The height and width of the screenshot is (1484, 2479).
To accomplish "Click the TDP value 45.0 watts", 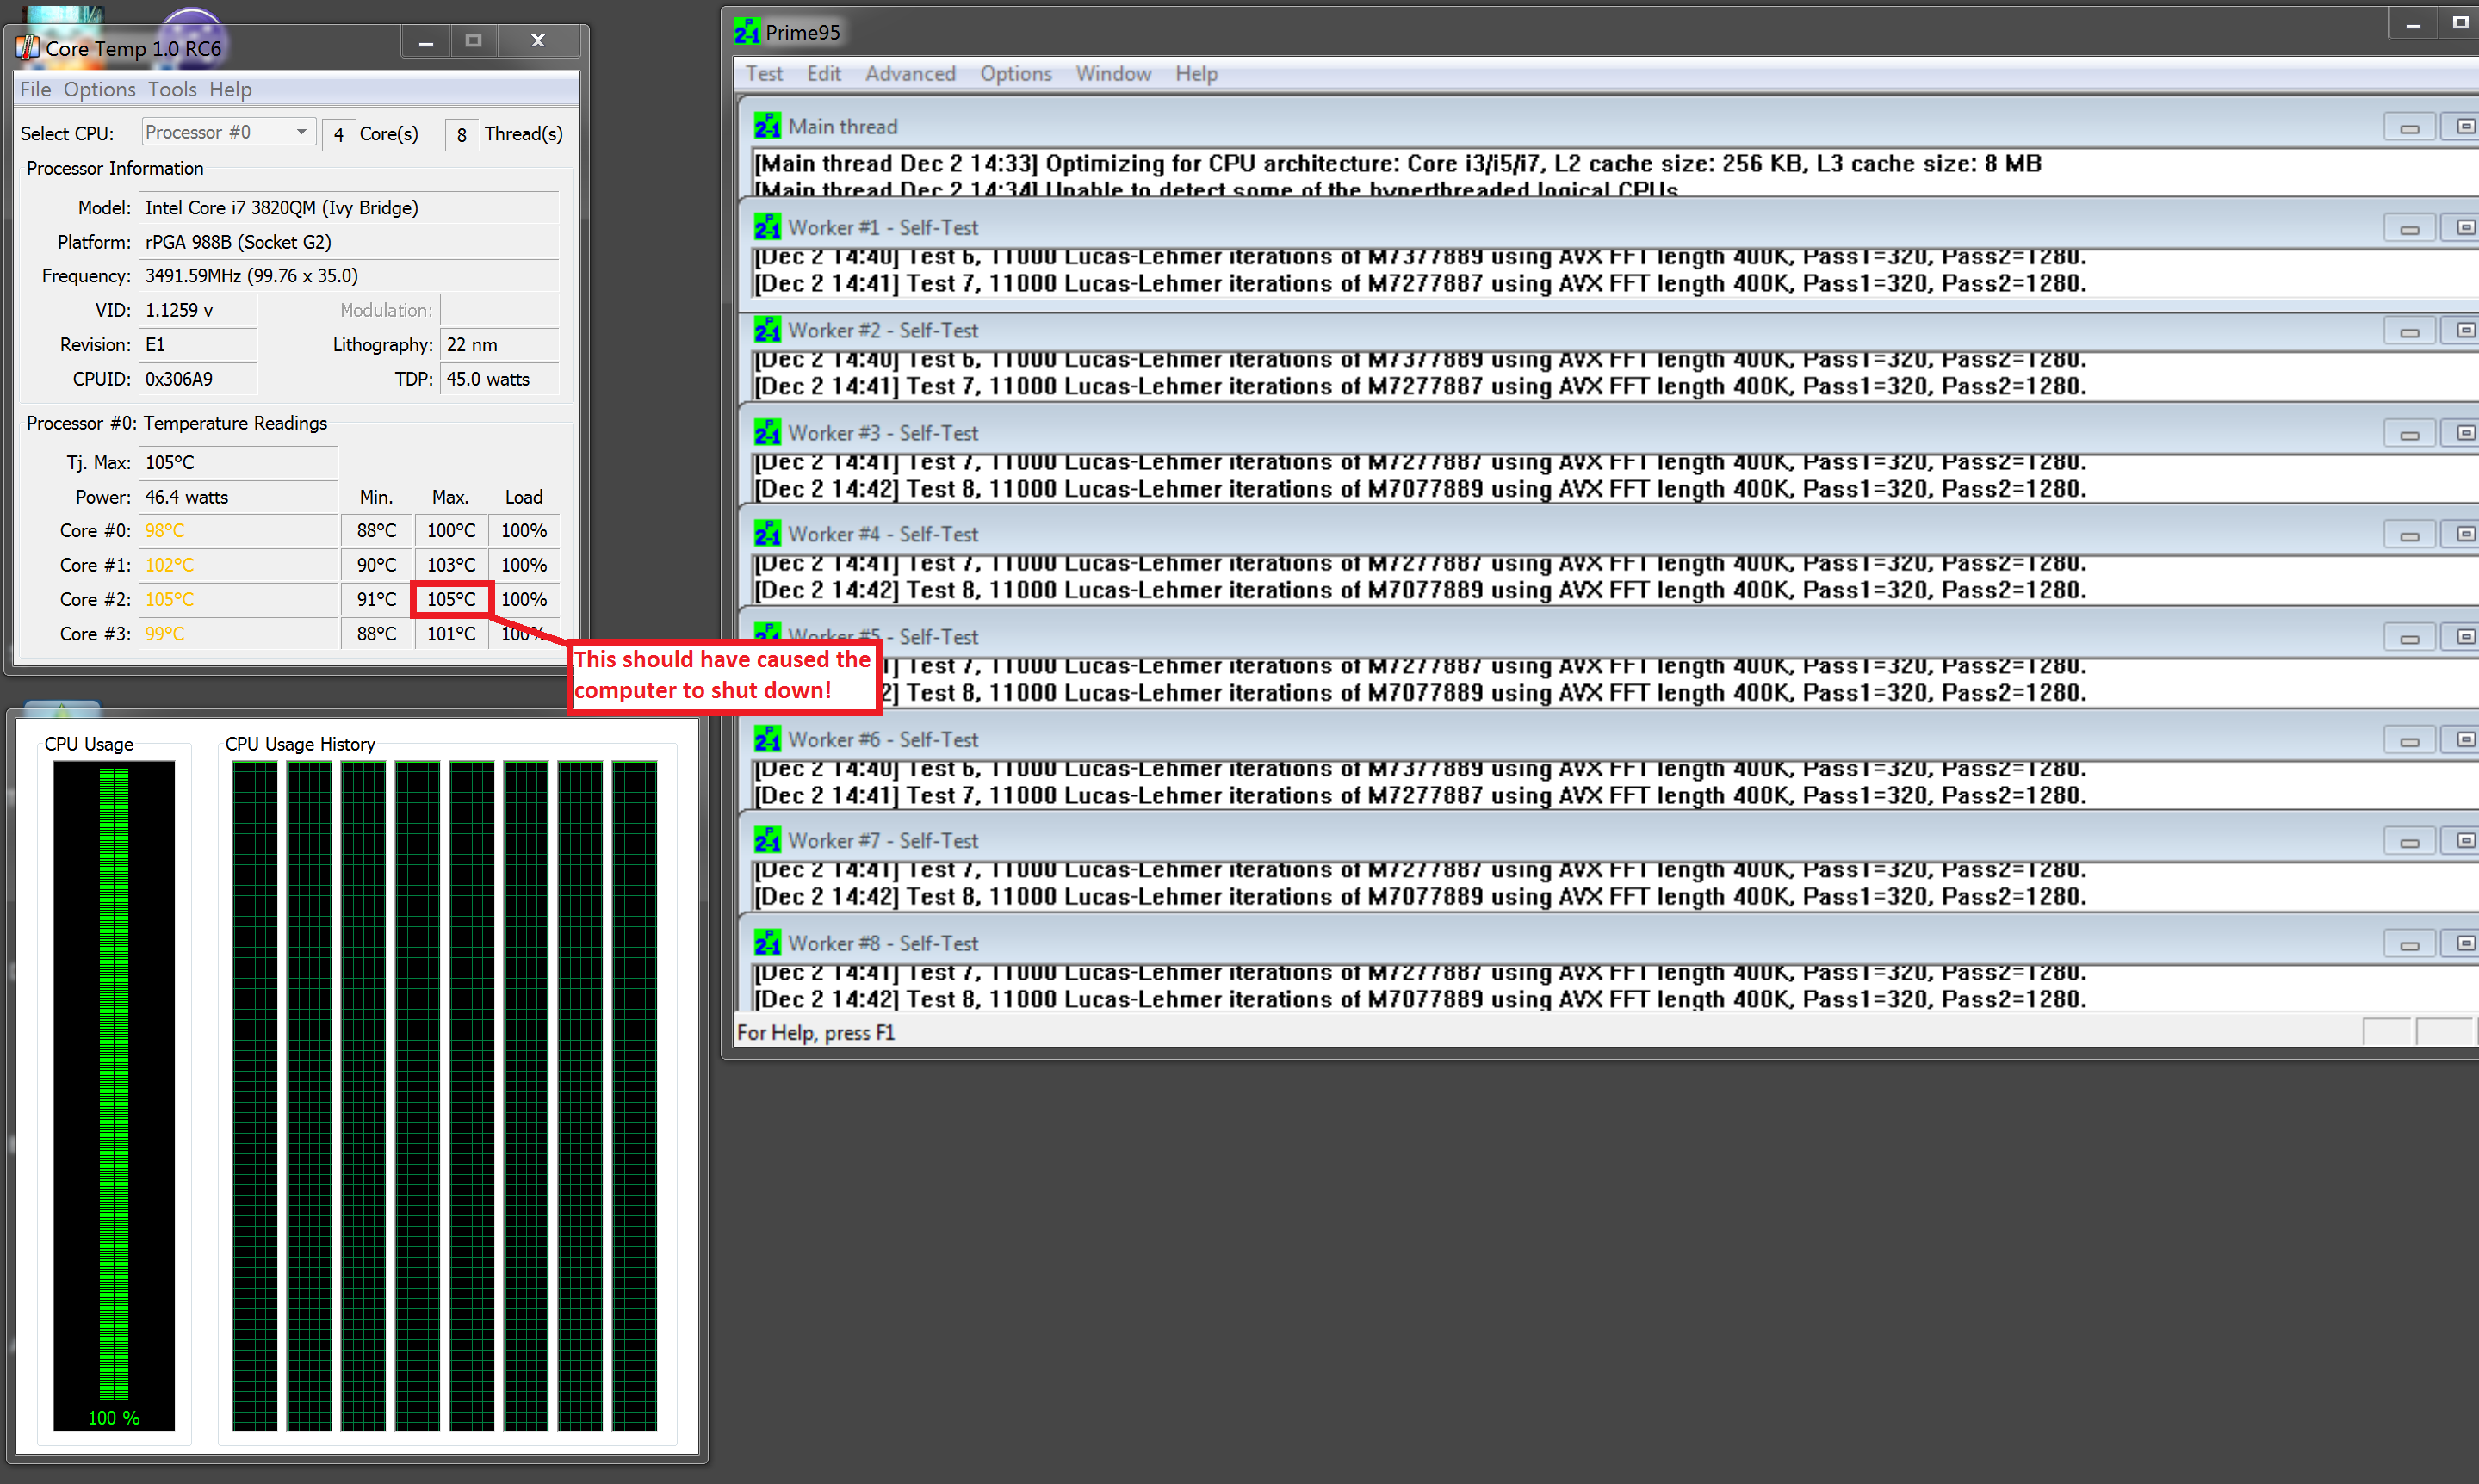I will [x=499, y=379].
